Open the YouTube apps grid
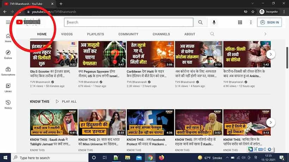 click(240, 22)
